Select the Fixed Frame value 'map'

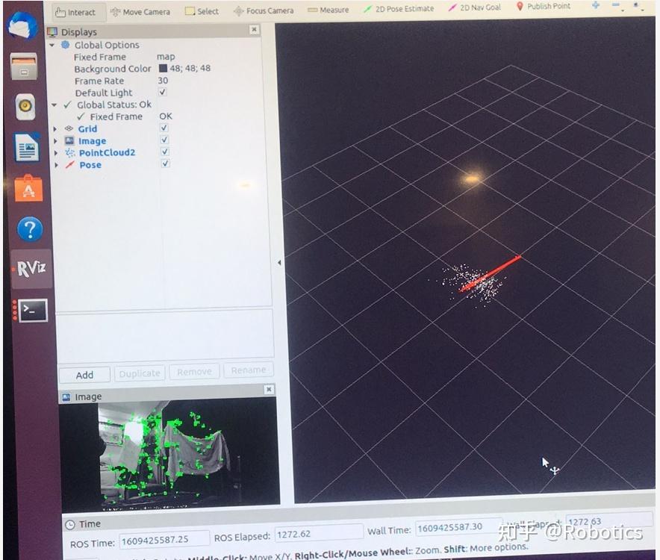coord(166,57)
